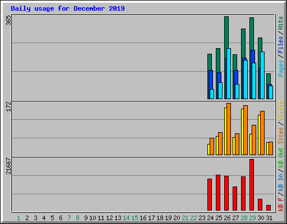Screen dimensions: 287x224
Task: Click the orange Sites bar for day 29
Action: 254,140
